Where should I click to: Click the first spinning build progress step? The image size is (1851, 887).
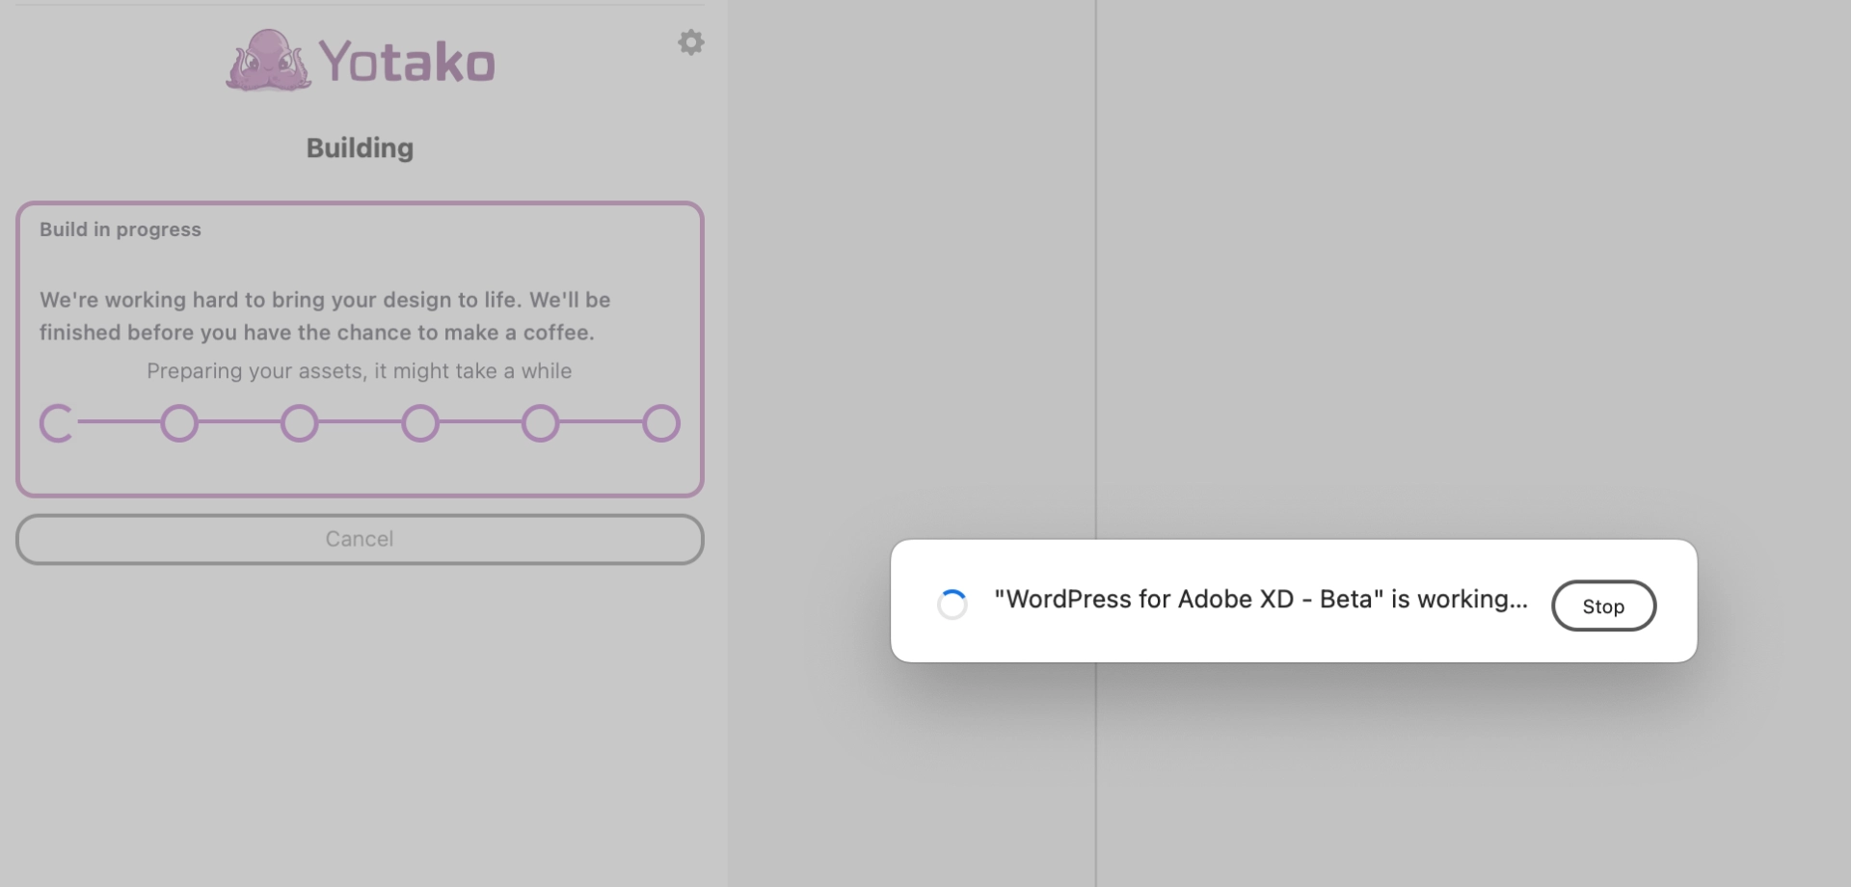coord(58,423)
